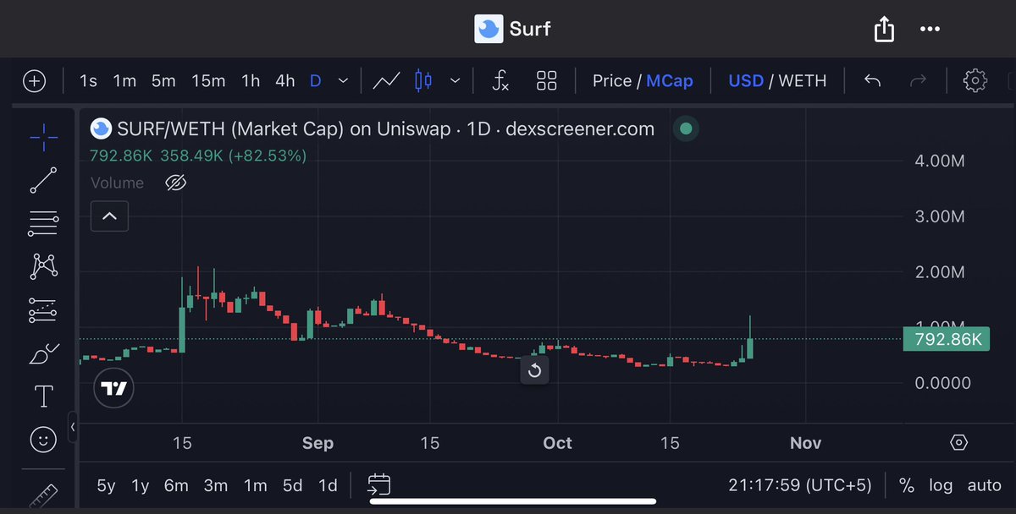Viewport: 1016px width, 514px height.
Task: Select the text annotation tool
Action: click(43, 396)
